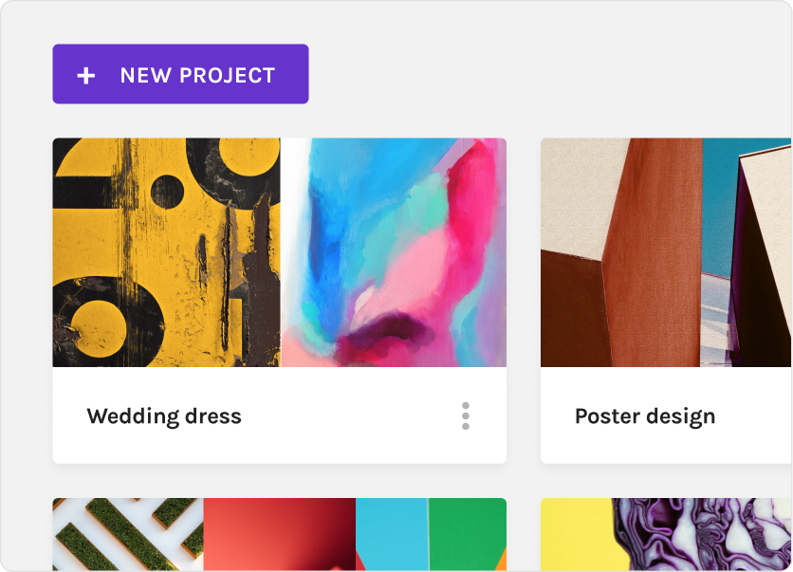Viewport: 793px width, 572px height.
Task: Select the bottom-left project card
Action: pyautogui.click(x=280, y=536)
